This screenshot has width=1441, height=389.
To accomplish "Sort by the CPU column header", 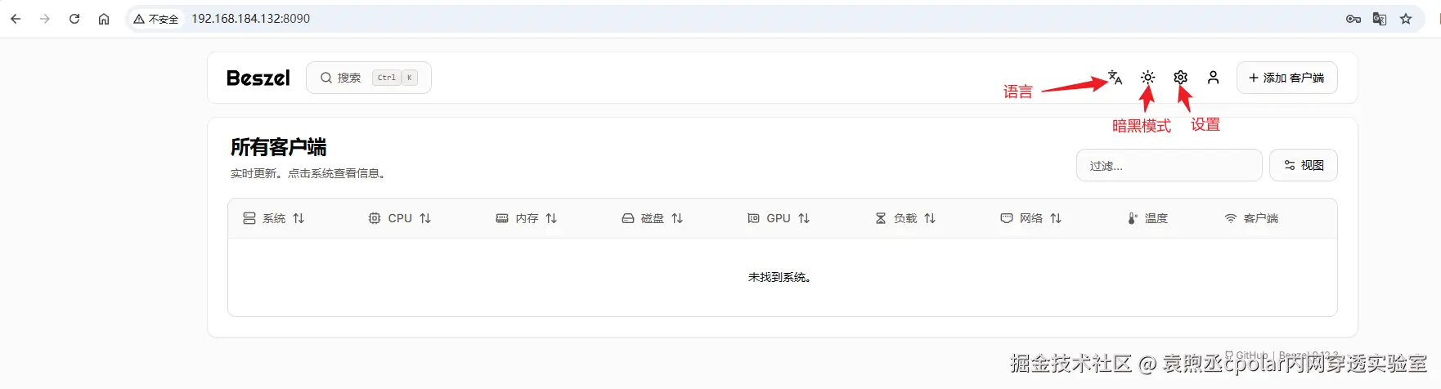I will click(400, 218).
